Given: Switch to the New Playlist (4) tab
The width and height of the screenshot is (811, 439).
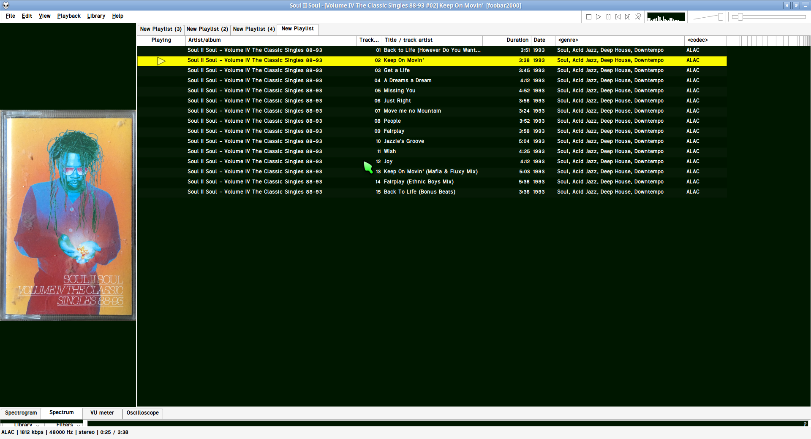Looking at the screenshot, I should coord(254,29).
